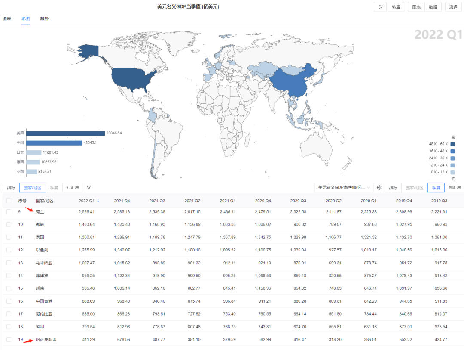
Task: Click the value 1,150.96 in 越南 row
Action: 263,288
